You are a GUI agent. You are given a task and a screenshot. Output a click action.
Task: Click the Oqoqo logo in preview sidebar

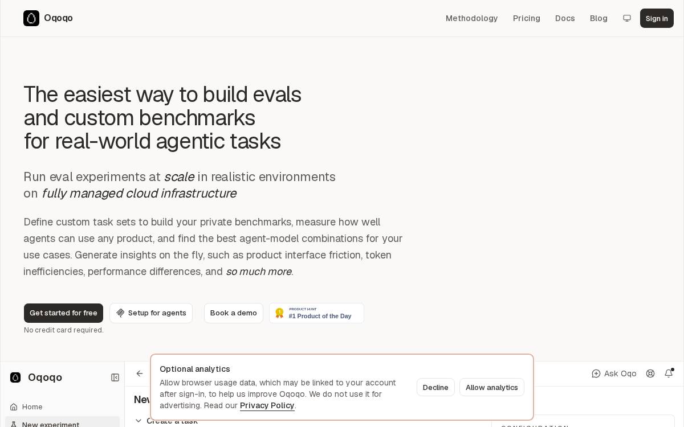click(15, 377)
